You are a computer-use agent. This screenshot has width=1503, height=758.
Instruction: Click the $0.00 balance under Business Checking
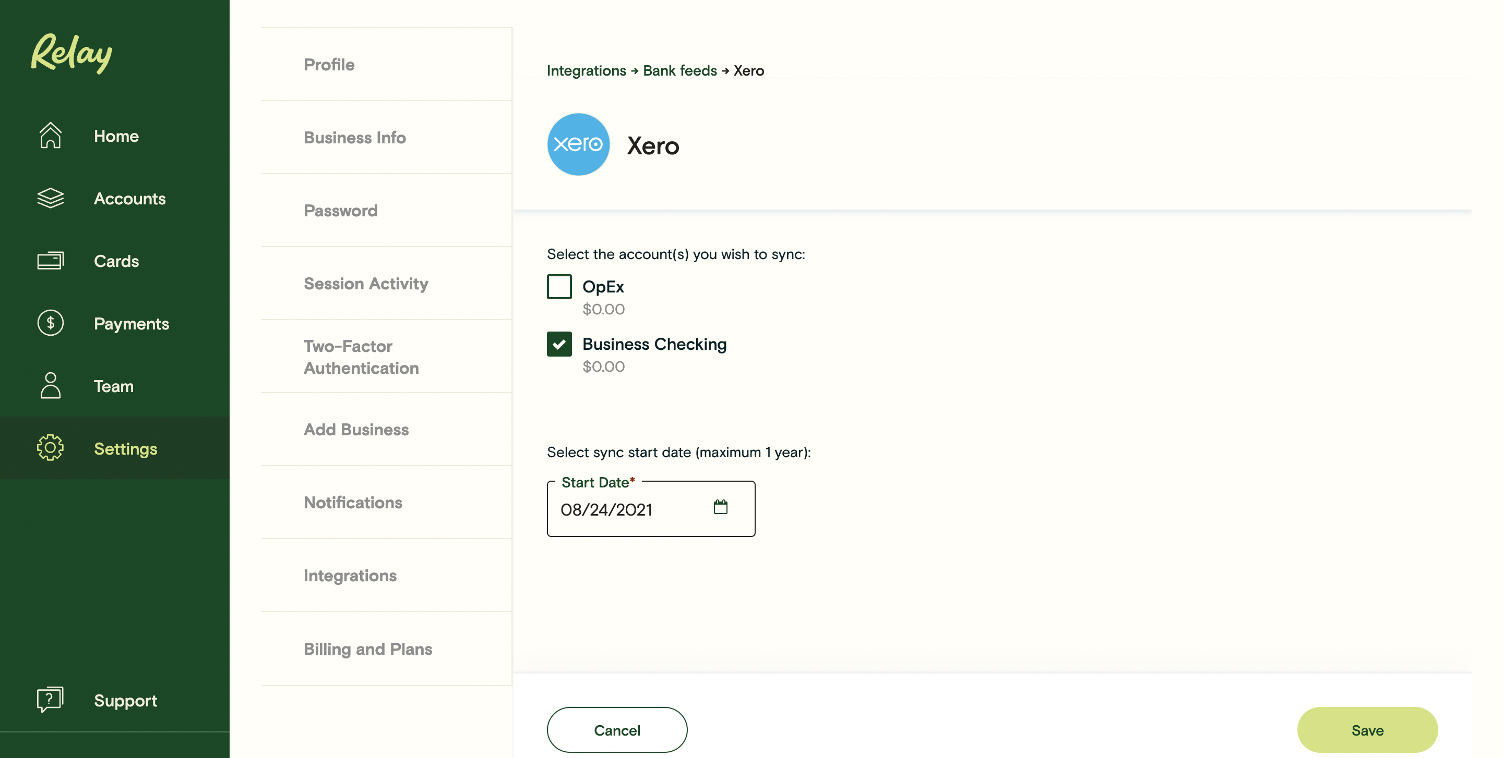tap(603, 366)
